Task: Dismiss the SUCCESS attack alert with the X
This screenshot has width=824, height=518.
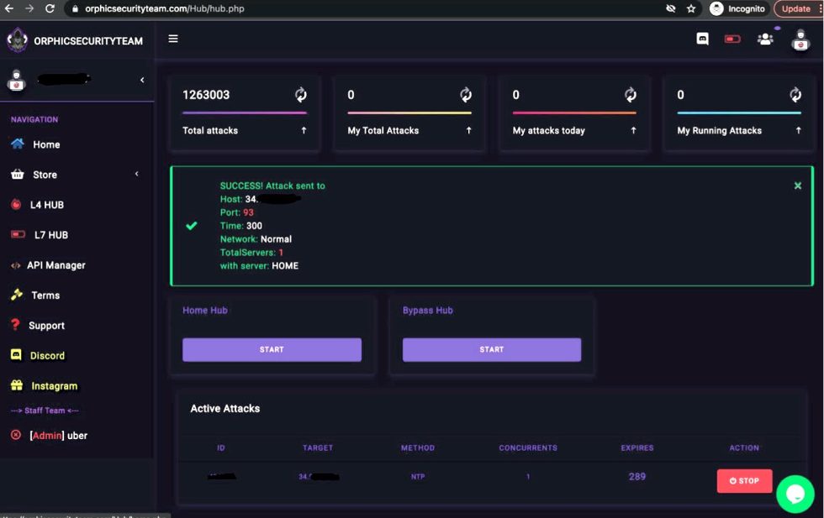Action: pos(797,186)
